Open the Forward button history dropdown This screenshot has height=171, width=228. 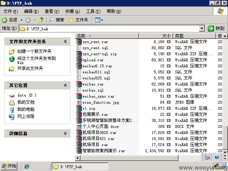point(35,20)
